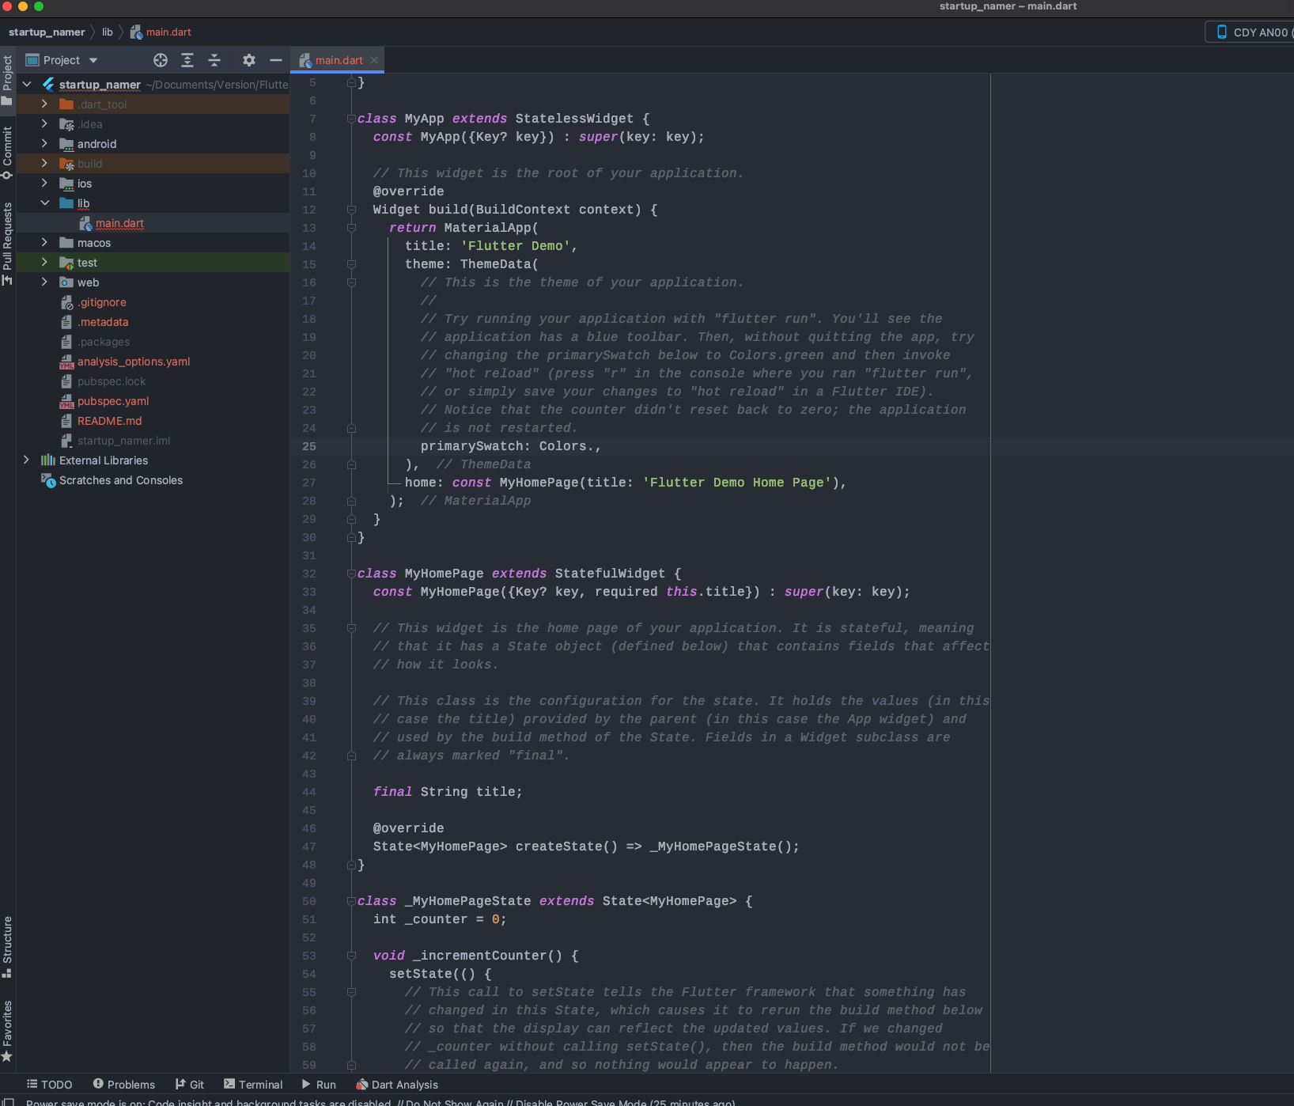Click the Expand All icon in Project toolbar
The image size is (1294, 1106).
pyautogui.click(x=187, y=60)
